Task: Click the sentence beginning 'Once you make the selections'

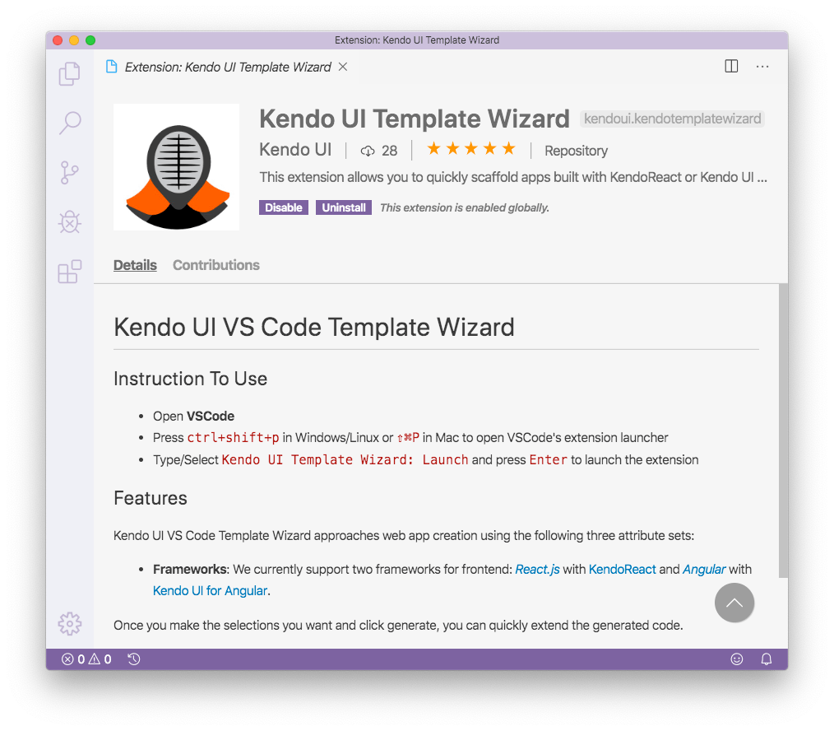Action: point(398,625)
